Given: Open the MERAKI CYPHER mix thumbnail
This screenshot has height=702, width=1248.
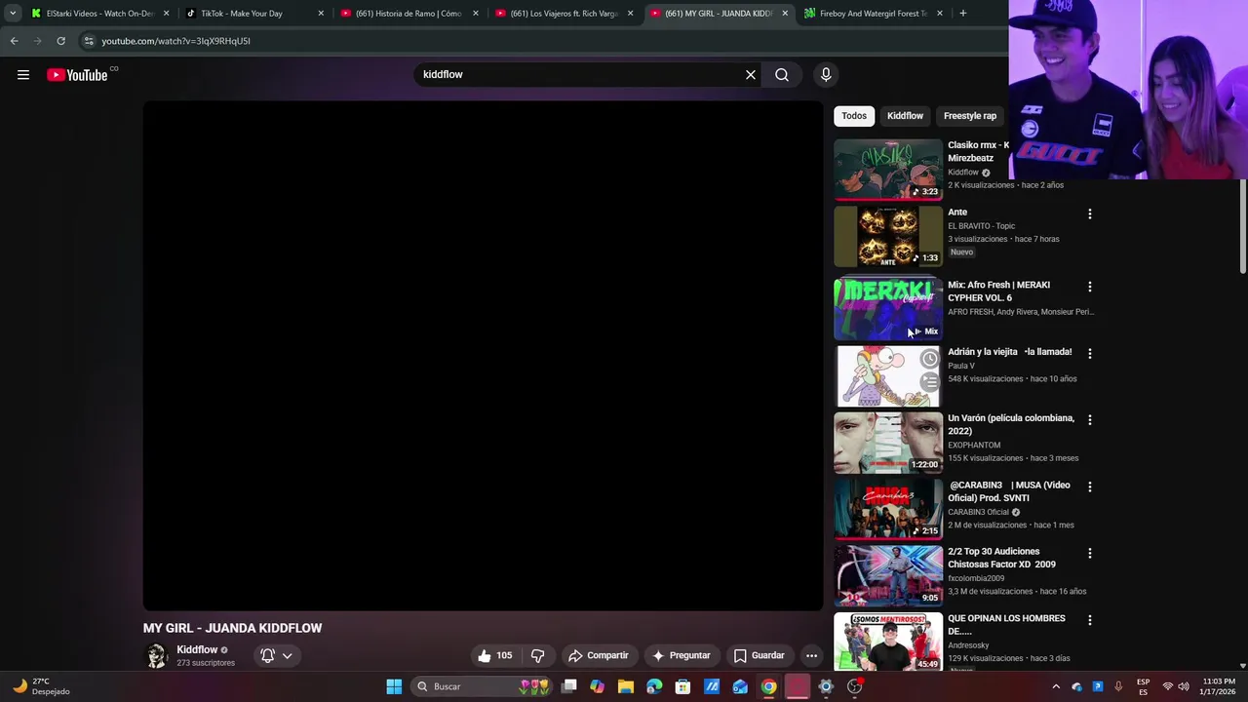Looking at the screenshot, I should pos(888,309).
